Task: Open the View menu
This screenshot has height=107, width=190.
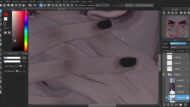Action: pos(58,1)
